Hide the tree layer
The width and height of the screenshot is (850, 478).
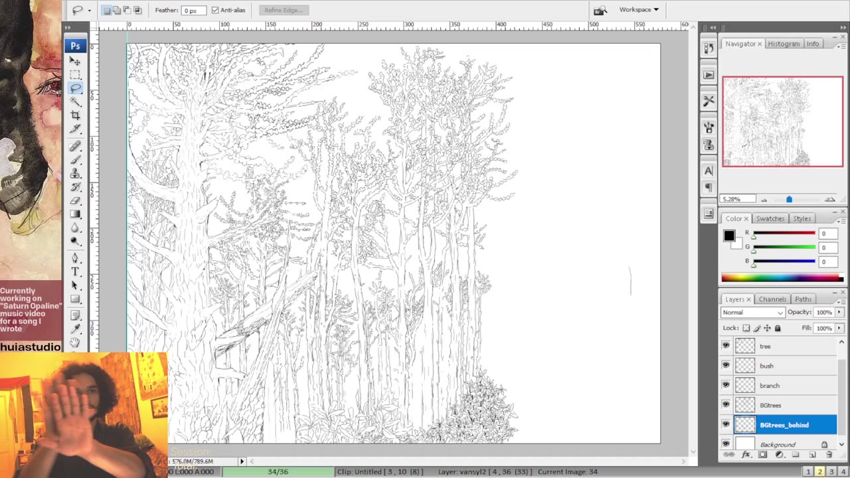(726, 346)
